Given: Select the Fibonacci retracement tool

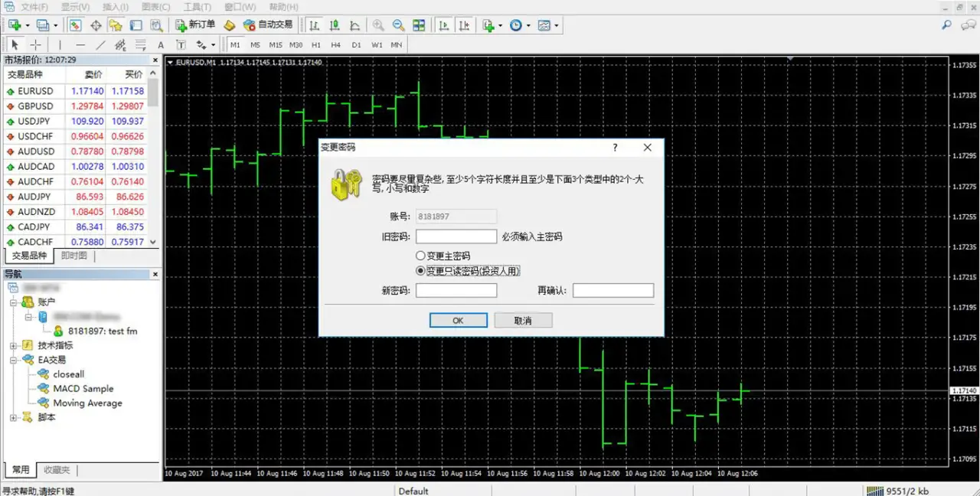Looking at the screenshot, I should [141, 45].
